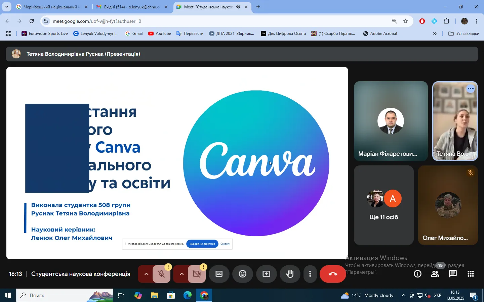The height and width of the screenshot is (302, 484).
Task: Open Eurovision Sports Live bookmark
Action: pos(45,34)
